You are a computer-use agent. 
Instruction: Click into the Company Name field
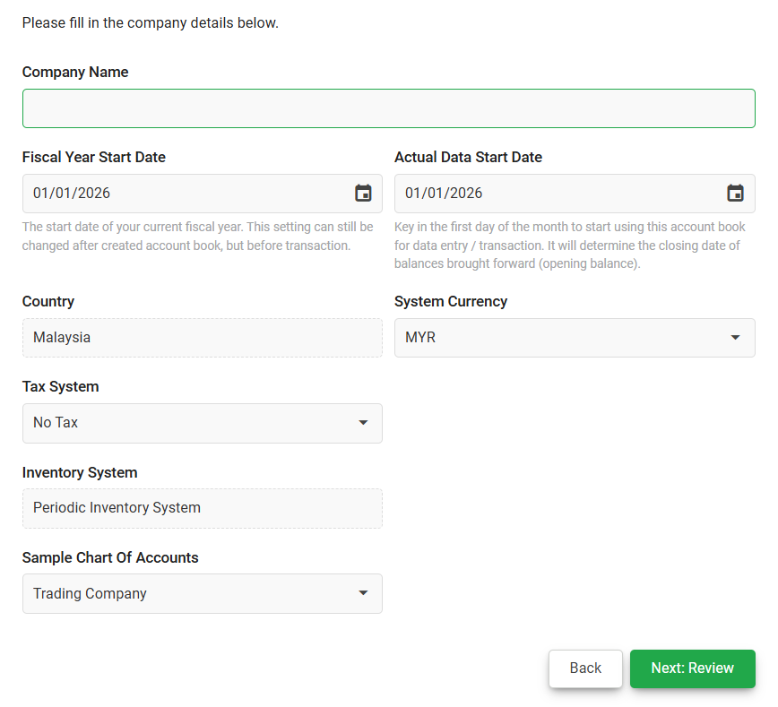tap(388, 108)
